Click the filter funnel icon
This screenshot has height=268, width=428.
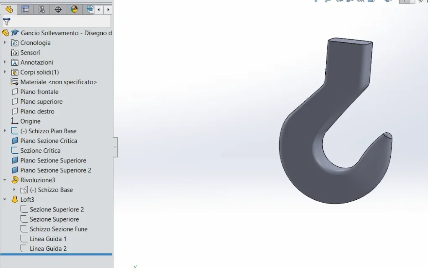(7, 21)
